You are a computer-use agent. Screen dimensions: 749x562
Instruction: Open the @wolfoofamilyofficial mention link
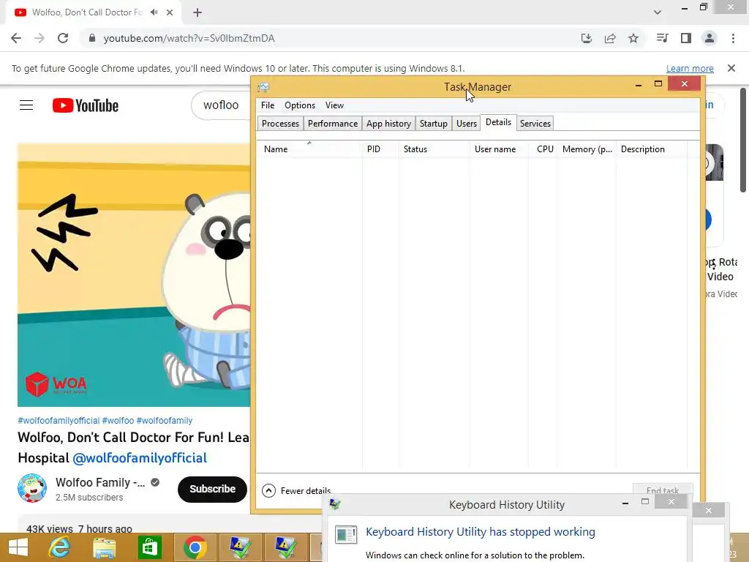click(x=140, y=458)
